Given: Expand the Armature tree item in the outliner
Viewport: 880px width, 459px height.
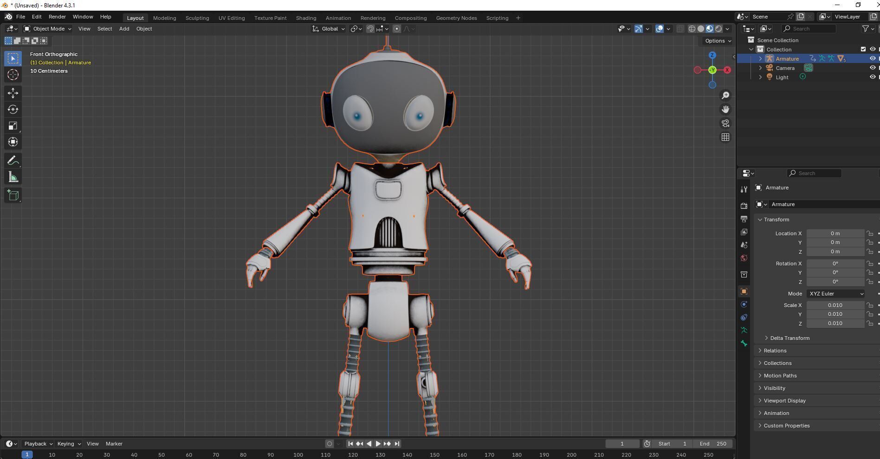Looking at the screenshot, I should [x=760, y=58].
